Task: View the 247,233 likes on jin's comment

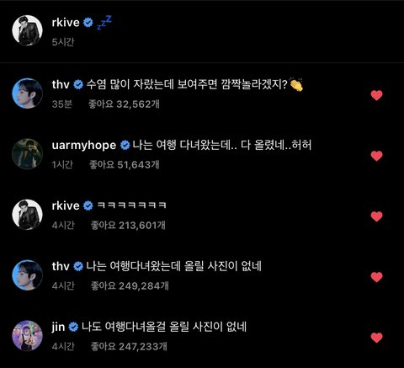Action: [x=129, y=346]
